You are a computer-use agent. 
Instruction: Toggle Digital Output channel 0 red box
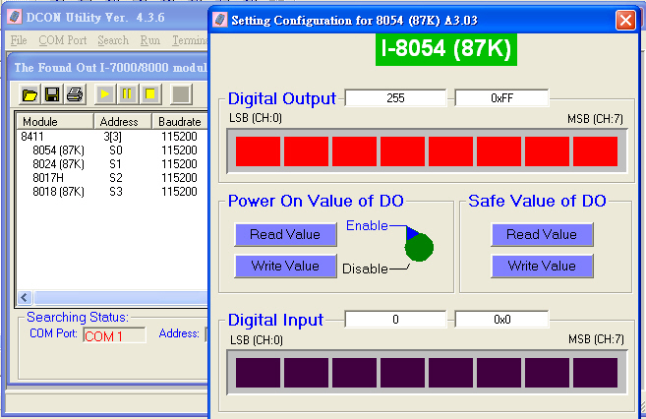tap(257, 151)
